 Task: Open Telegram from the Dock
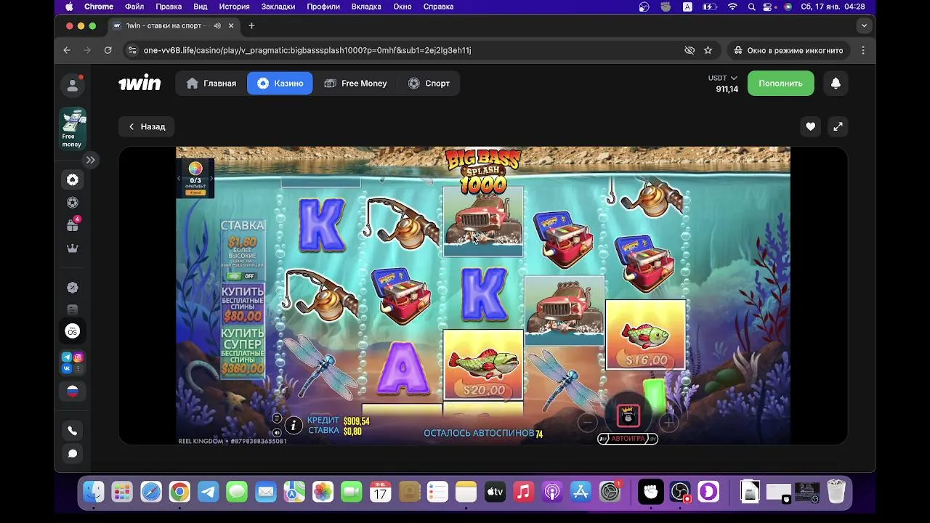click(209, 492)
